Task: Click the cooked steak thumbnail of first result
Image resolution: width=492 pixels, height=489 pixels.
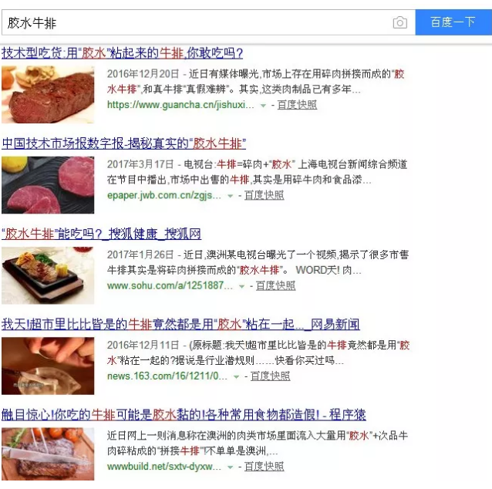Action: (x=48, y=94)
